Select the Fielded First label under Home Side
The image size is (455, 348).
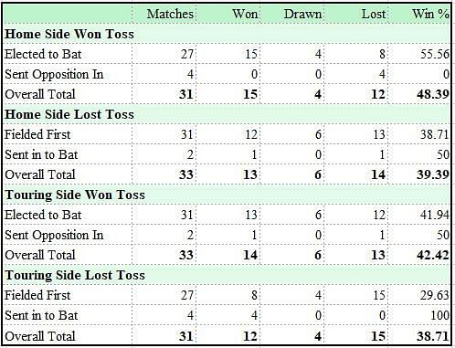37,134
